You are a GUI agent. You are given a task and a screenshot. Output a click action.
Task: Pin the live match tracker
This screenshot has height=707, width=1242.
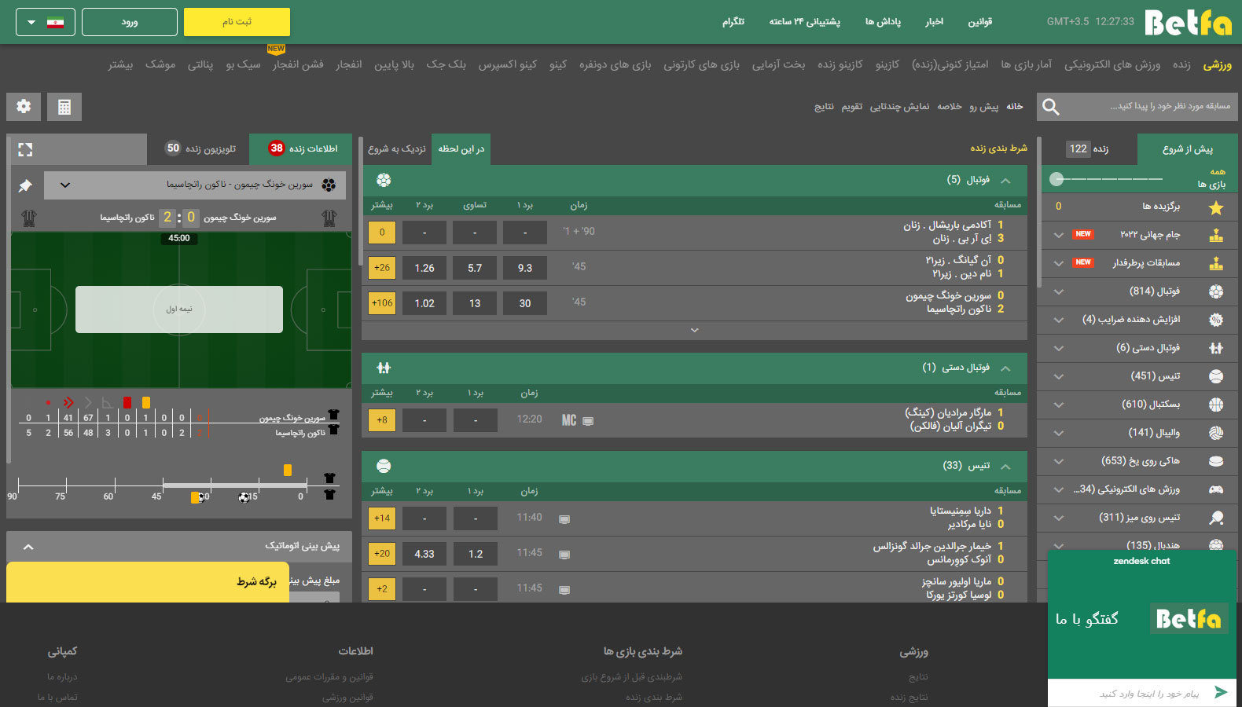click(x=25, y=185)
